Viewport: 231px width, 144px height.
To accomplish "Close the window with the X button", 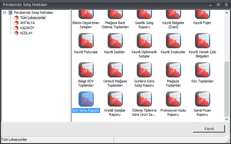I will click(226, 5).
